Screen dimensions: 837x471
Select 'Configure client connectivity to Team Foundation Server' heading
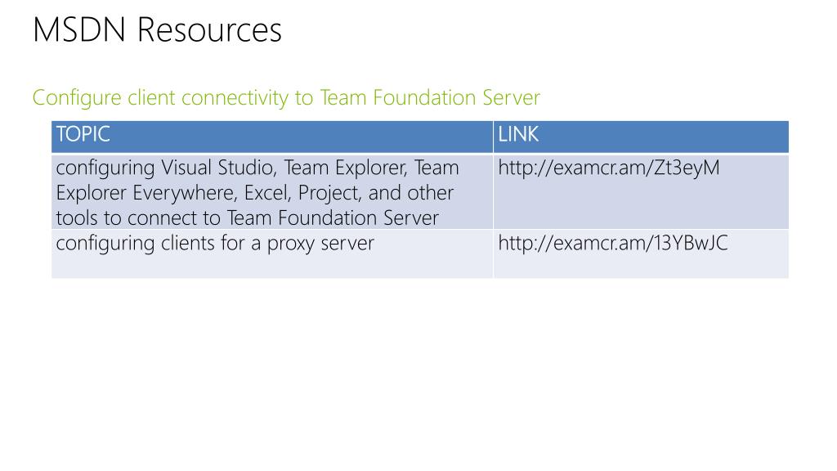point(286,98)
